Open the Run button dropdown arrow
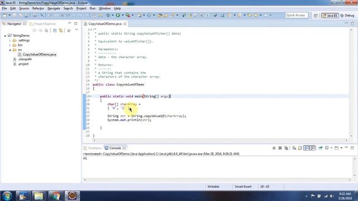Screen dimensions: 358x201 pyautogui.click(x=123, y=15)
